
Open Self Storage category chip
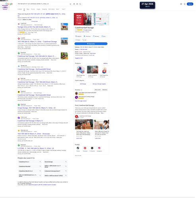click(83, 84)
